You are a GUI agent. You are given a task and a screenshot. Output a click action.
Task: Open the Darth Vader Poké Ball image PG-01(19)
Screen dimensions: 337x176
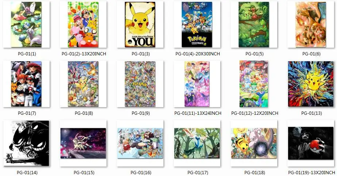tap(311, 143)
